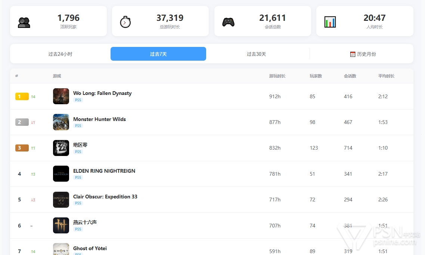Open the Ghost of Yōtei title link
Viewport: 425px width, 255px height.
[x=90, y=248]
